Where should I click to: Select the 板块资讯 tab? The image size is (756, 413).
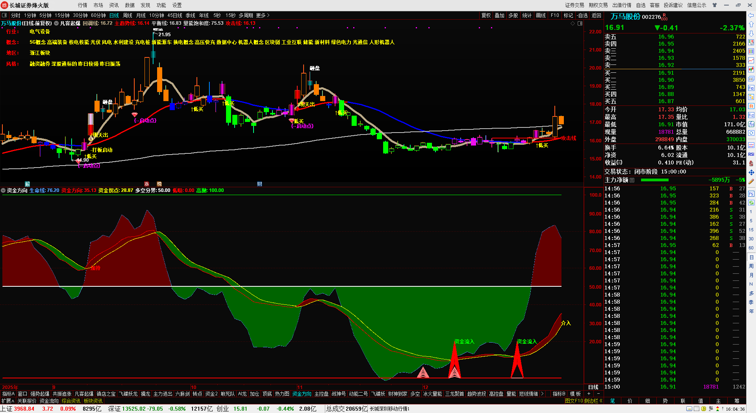[x=93, y=401]
